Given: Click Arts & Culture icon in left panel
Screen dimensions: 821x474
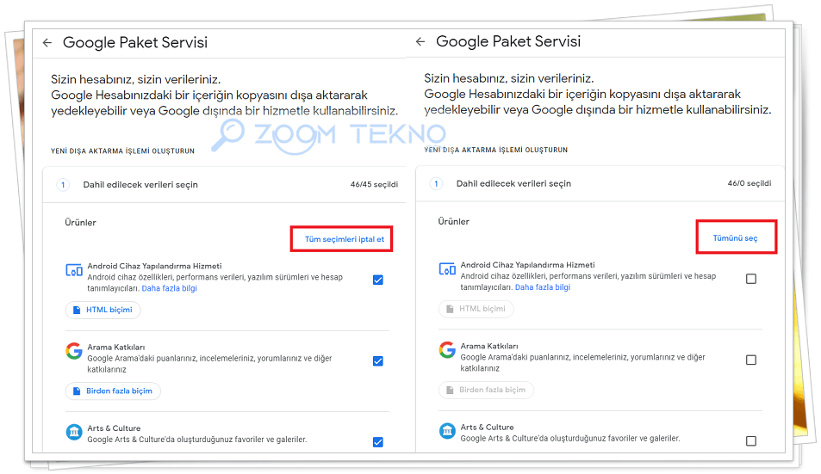Looking at the screenshot, I should pyautogui.click(x=74, y=432).
